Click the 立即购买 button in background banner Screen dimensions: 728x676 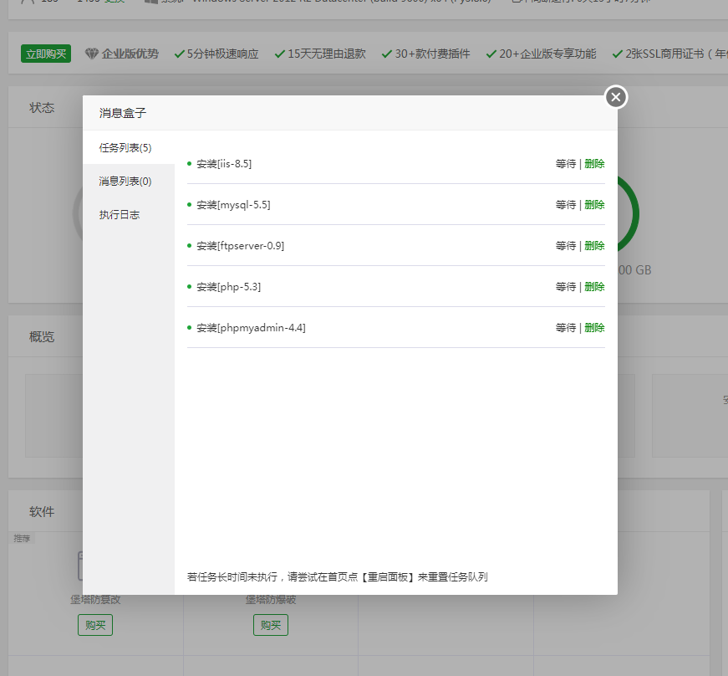[x=46, y=54]
